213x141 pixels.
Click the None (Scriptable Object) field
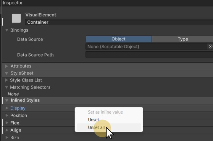[x=146, y=47]
